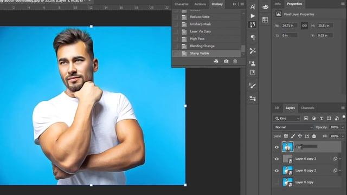Set history brush source at Unsharp Mask
This screenshot has height=195, width=347.
tap(176, 24)
